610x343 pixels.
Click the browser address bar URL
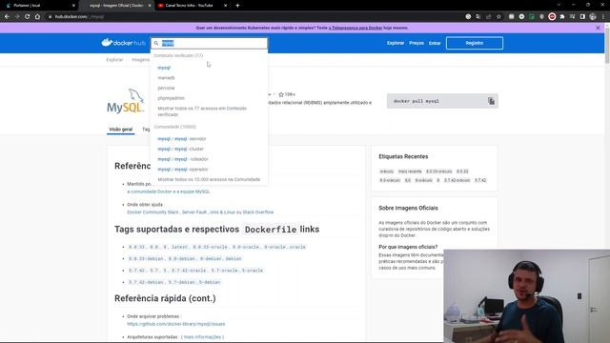point(79,17)
